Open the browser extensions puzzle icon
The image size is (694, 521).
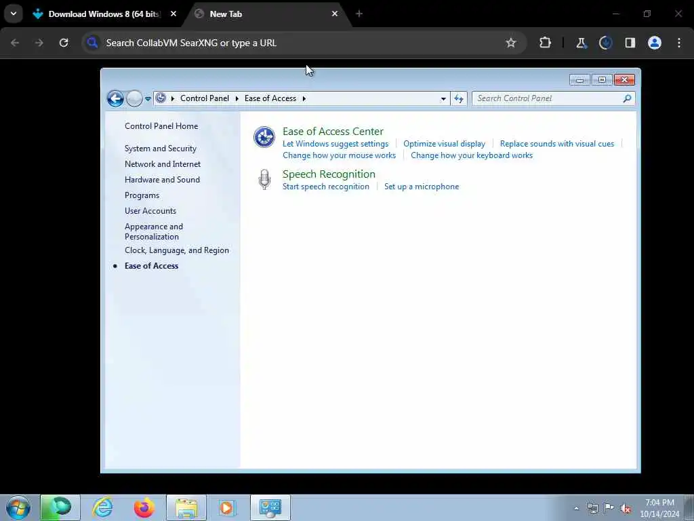546,43
